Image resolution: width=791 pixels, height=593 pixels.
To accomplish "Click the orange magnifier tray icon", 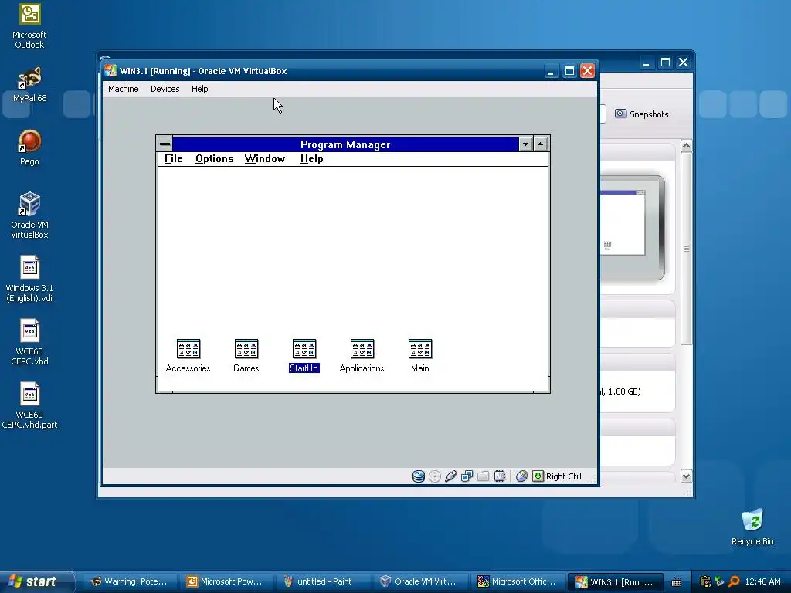I will (x=735, y=581).
